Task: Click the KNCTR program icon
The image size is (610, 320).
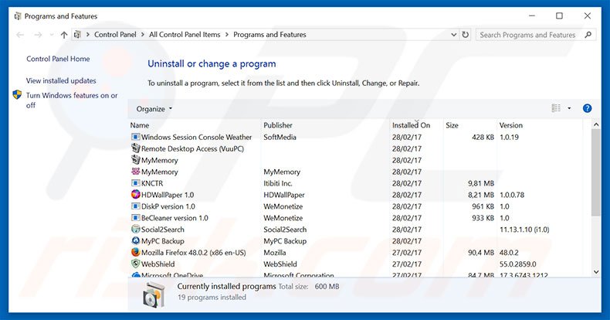Action: coord(135,183)
